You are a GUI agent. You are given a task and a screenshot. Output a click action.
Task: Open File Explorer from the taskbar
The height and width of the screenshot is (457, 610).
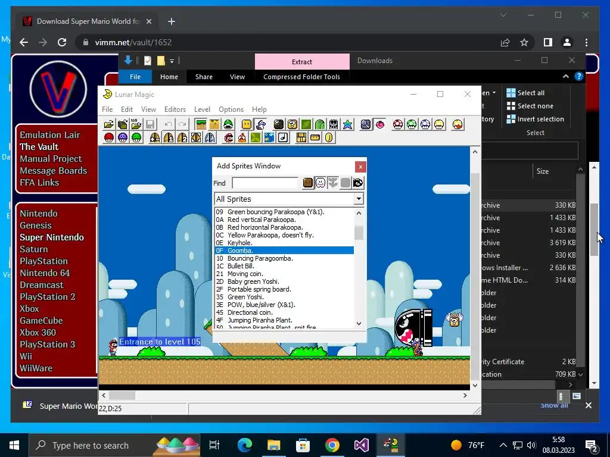tap(273, 445)
